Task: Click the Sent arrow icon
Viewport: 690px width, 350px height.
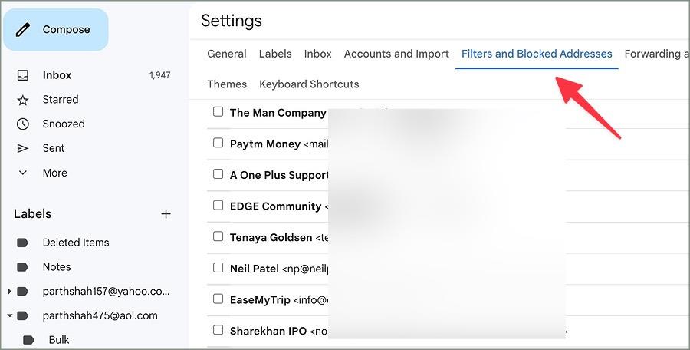Action: click(22, 149)
